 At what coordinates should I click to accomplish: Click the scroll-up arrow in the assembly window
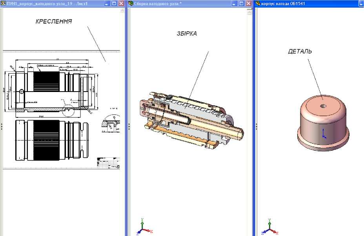[x=249, y=12]
